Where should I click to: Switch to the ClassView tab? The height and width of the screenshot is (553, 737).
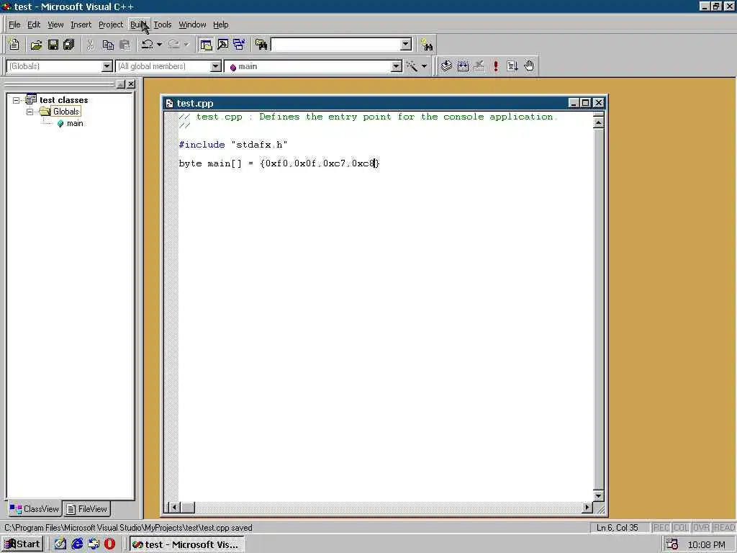[x=35, y=509]
